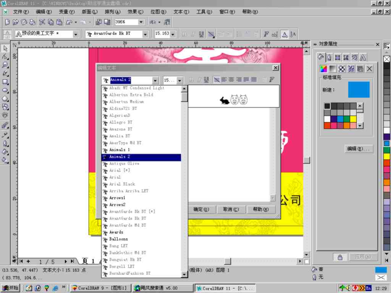This screenshot has width=391, height=293.
Task: Toggle Underline in the Edit Text dialog
Action: (x=206, y=80)
